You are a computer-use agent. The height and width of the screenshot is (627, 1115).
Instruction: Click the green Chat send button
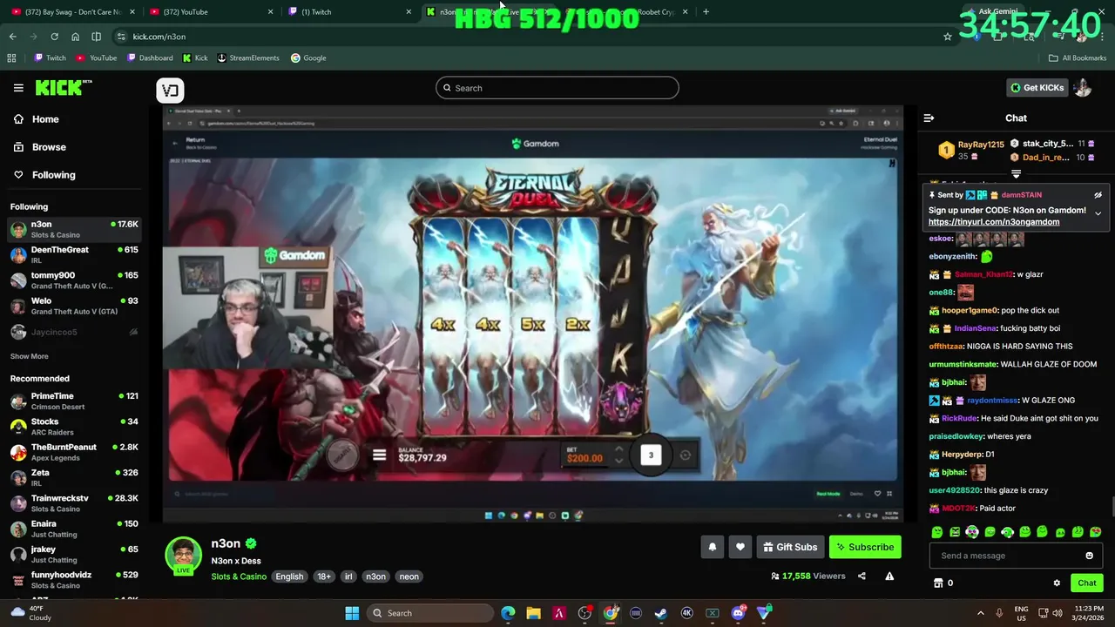click(x=1087, y=583)
